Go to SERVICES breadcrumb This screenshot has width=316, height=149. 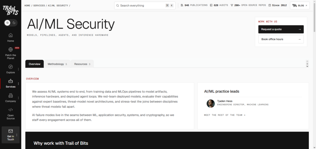coord(39,6)
